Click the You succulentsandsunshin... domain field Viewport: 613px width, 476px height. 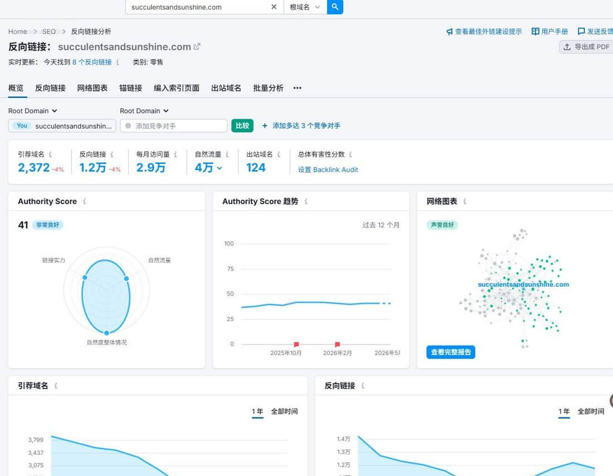(62, 125)
